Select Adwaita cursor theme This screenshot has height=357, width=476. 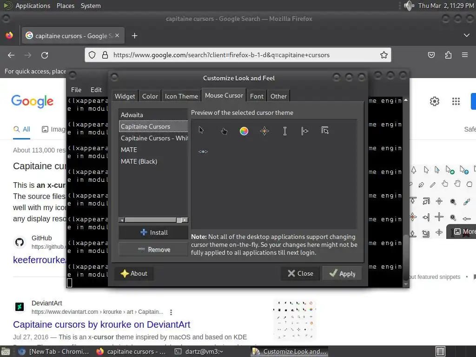(153, 115)
